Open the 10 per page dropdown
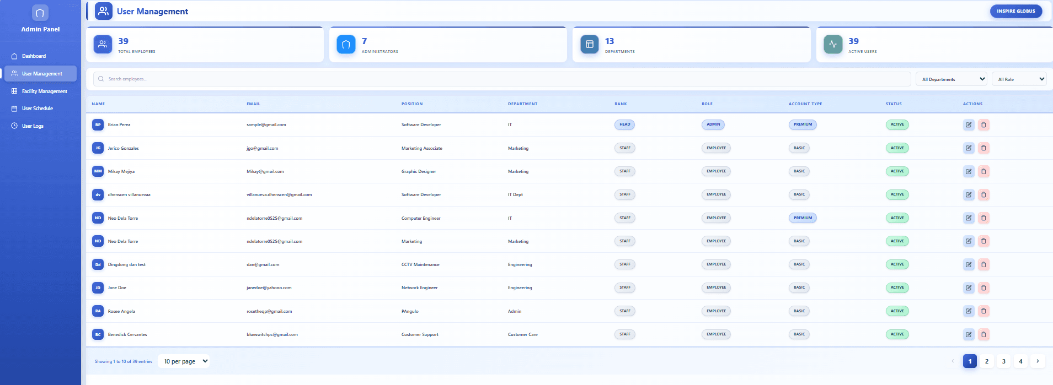Viewport: 1053px width, 385px height. click(x=185, y=361)
